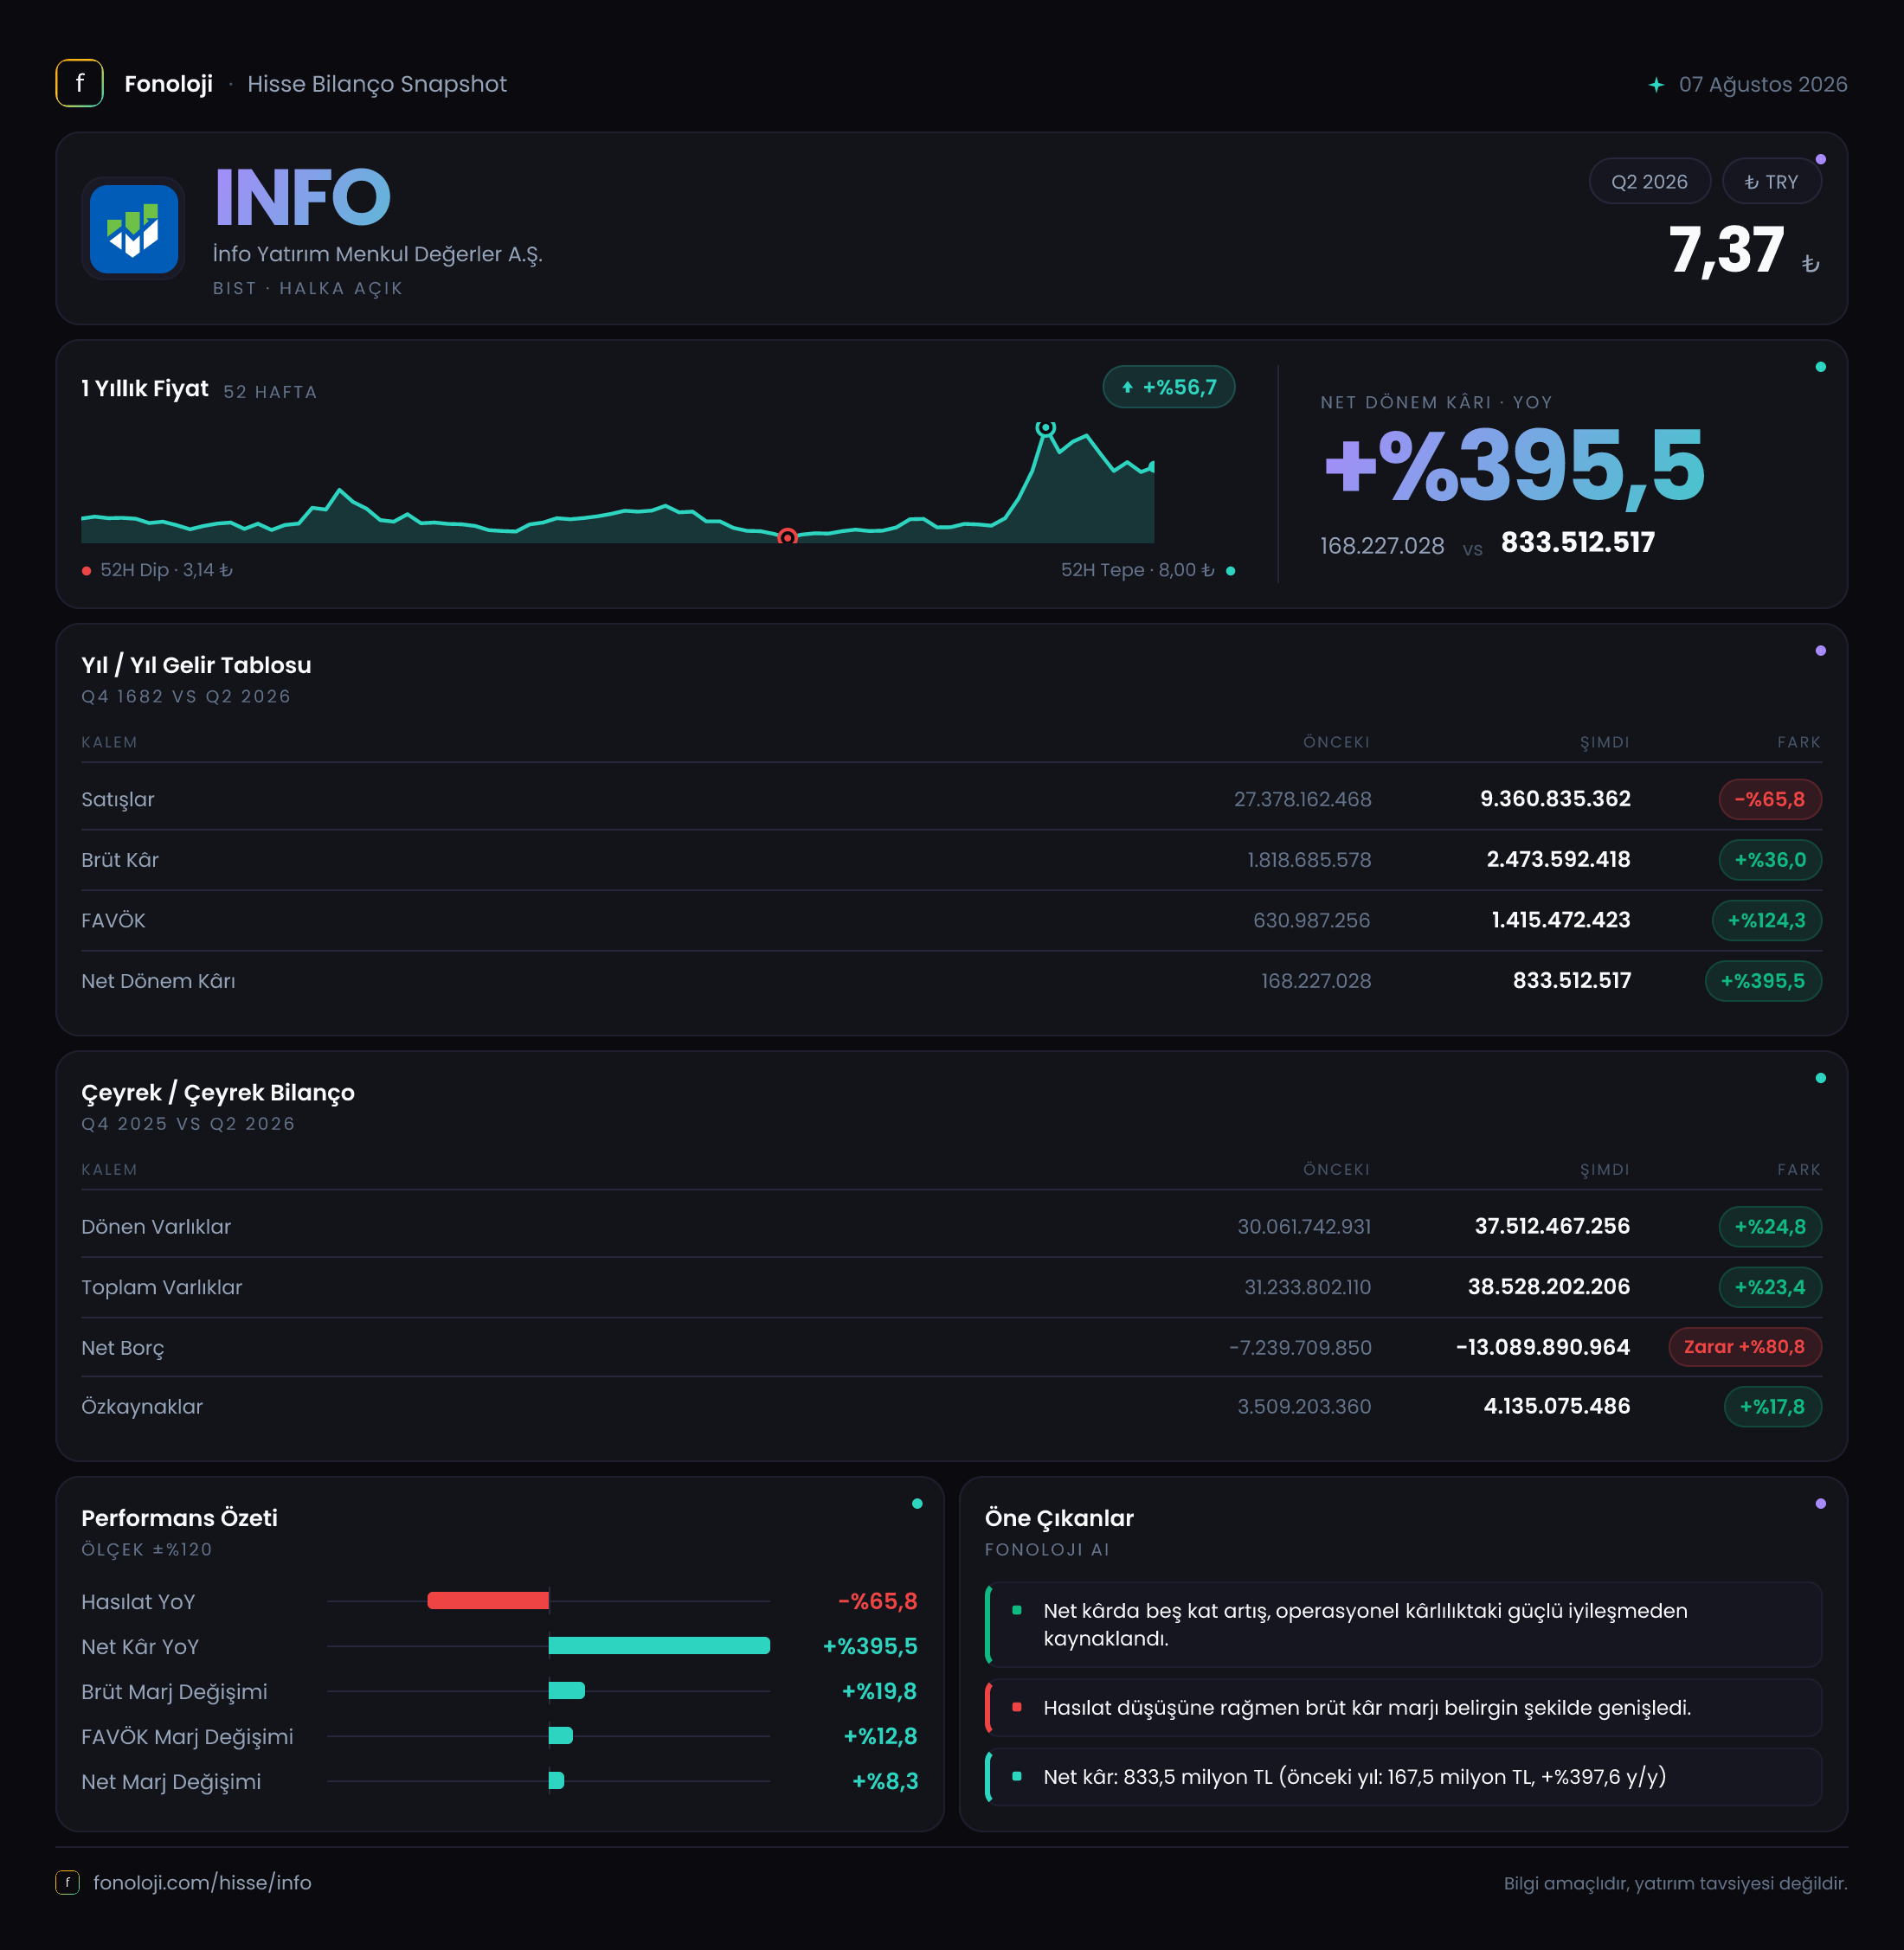Click the highlight Net kâr: 833,5 milyon TL
The image size is (1904, 1950).
pyautogui.click(x=1403, y=1777)
